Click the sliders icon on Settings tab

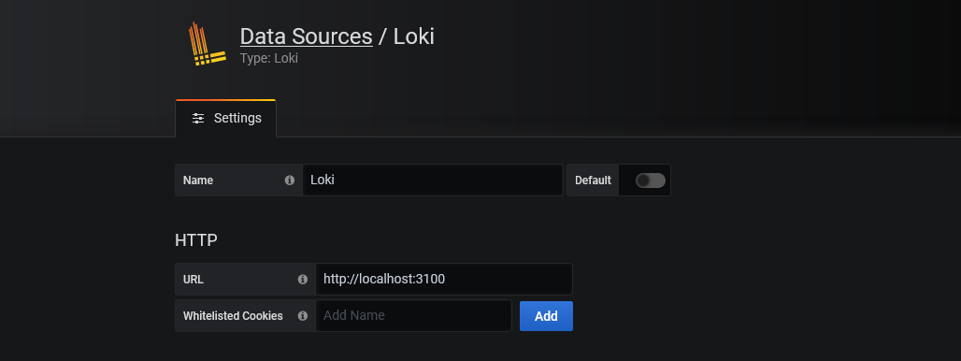pos(198,118)
